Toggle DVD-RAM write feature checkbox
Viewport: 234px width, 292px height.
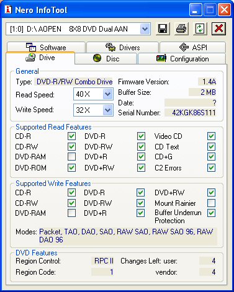pos(71,213)
